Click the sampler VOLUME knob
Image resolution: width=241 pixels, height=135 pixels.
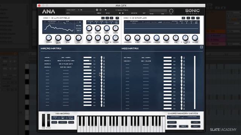[x=195, y=37]
